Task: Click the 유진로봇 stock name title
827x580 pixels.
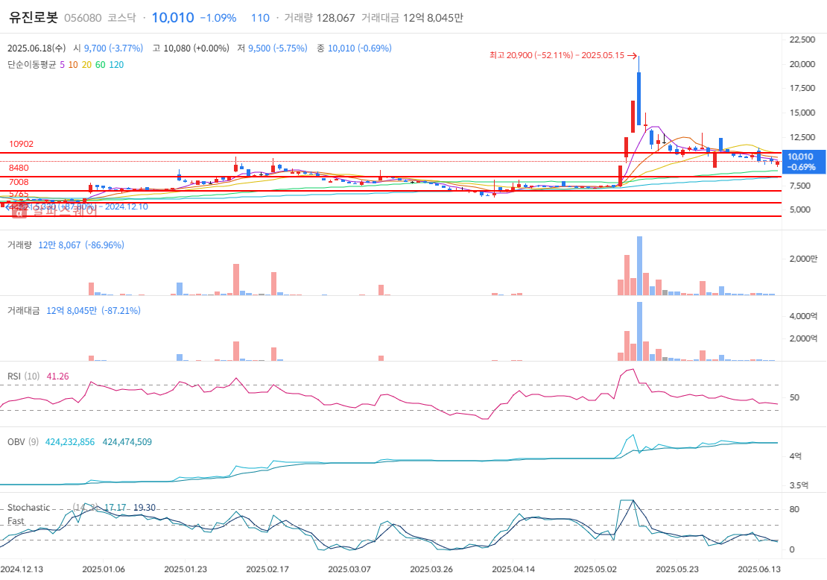Action: pyautogui.click(x=33, y=17)
